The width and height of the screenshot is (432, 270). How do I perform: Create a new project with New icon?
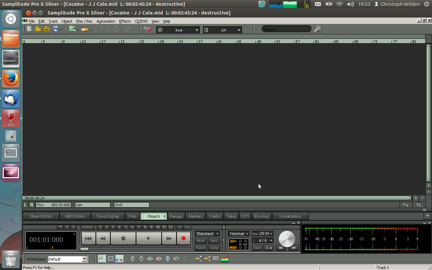(29, 29)
